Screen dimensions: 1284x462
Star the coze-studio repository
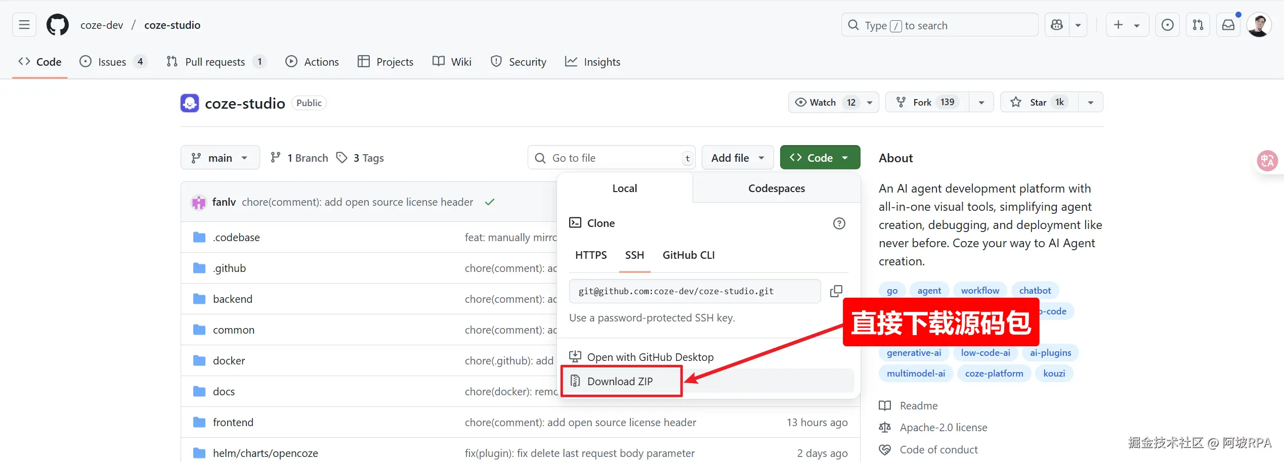point(1039,102)
